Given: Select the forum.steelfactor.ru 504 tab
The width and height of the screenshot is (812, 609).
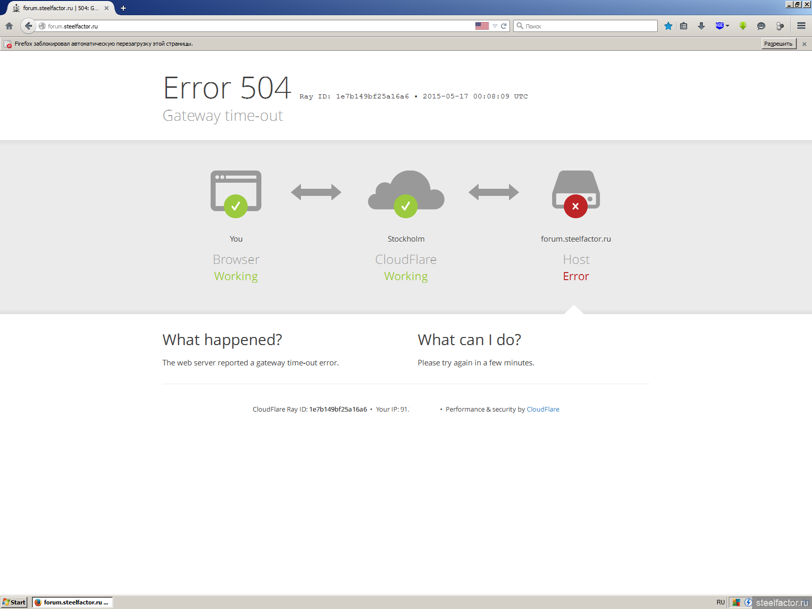Looking at the screenshot, I should coord(61,8).
